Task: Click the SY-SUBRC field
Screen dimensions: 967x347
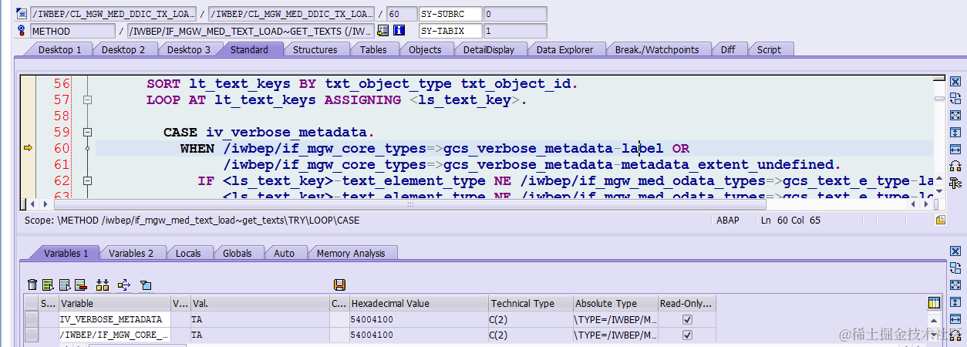Action: [450, 14]
